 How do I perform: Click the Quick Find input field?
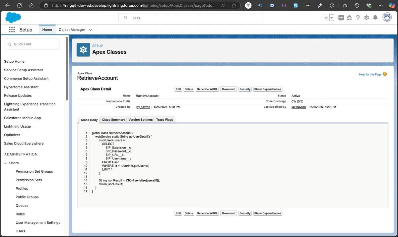click(32, 44)
